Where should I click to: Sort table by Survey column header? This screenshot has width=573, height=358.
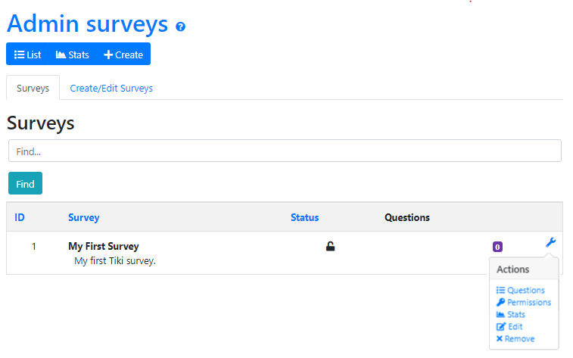pos(83,217)
